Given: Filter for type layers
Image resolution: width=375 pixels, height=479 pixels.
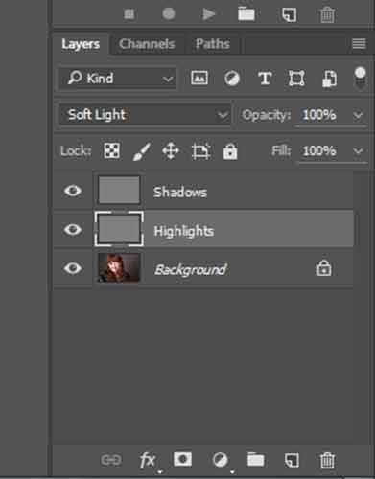Looking at the screenshot, I should tap(265, 79).
